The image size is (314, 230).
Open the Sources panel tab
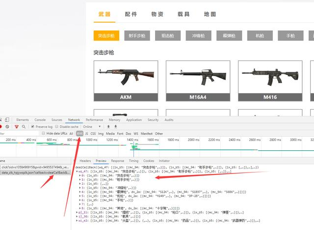pyautogui.click(x=57, y=120)
